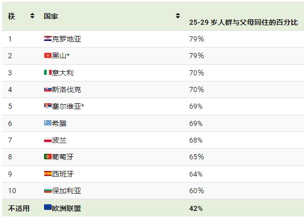This screenshot has width=304, height=219.
Task: Open the 斯洛伐克 country link
Action: click(x=66, y=90)
